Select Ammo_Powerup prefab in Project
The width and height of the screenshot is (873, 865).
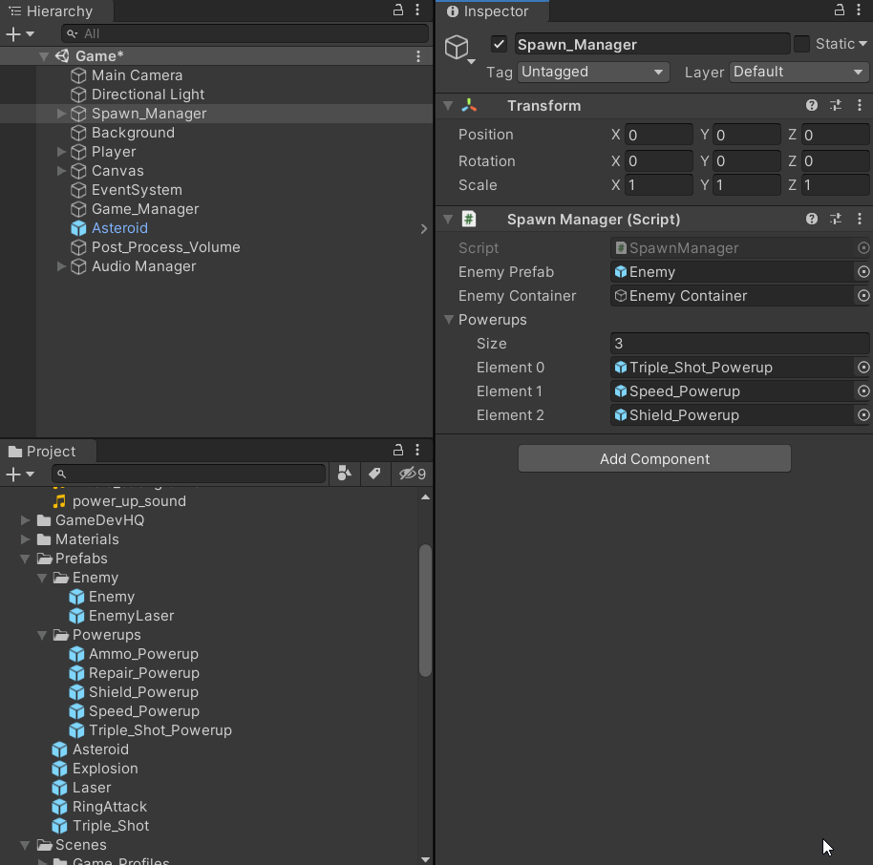[143, 654]
